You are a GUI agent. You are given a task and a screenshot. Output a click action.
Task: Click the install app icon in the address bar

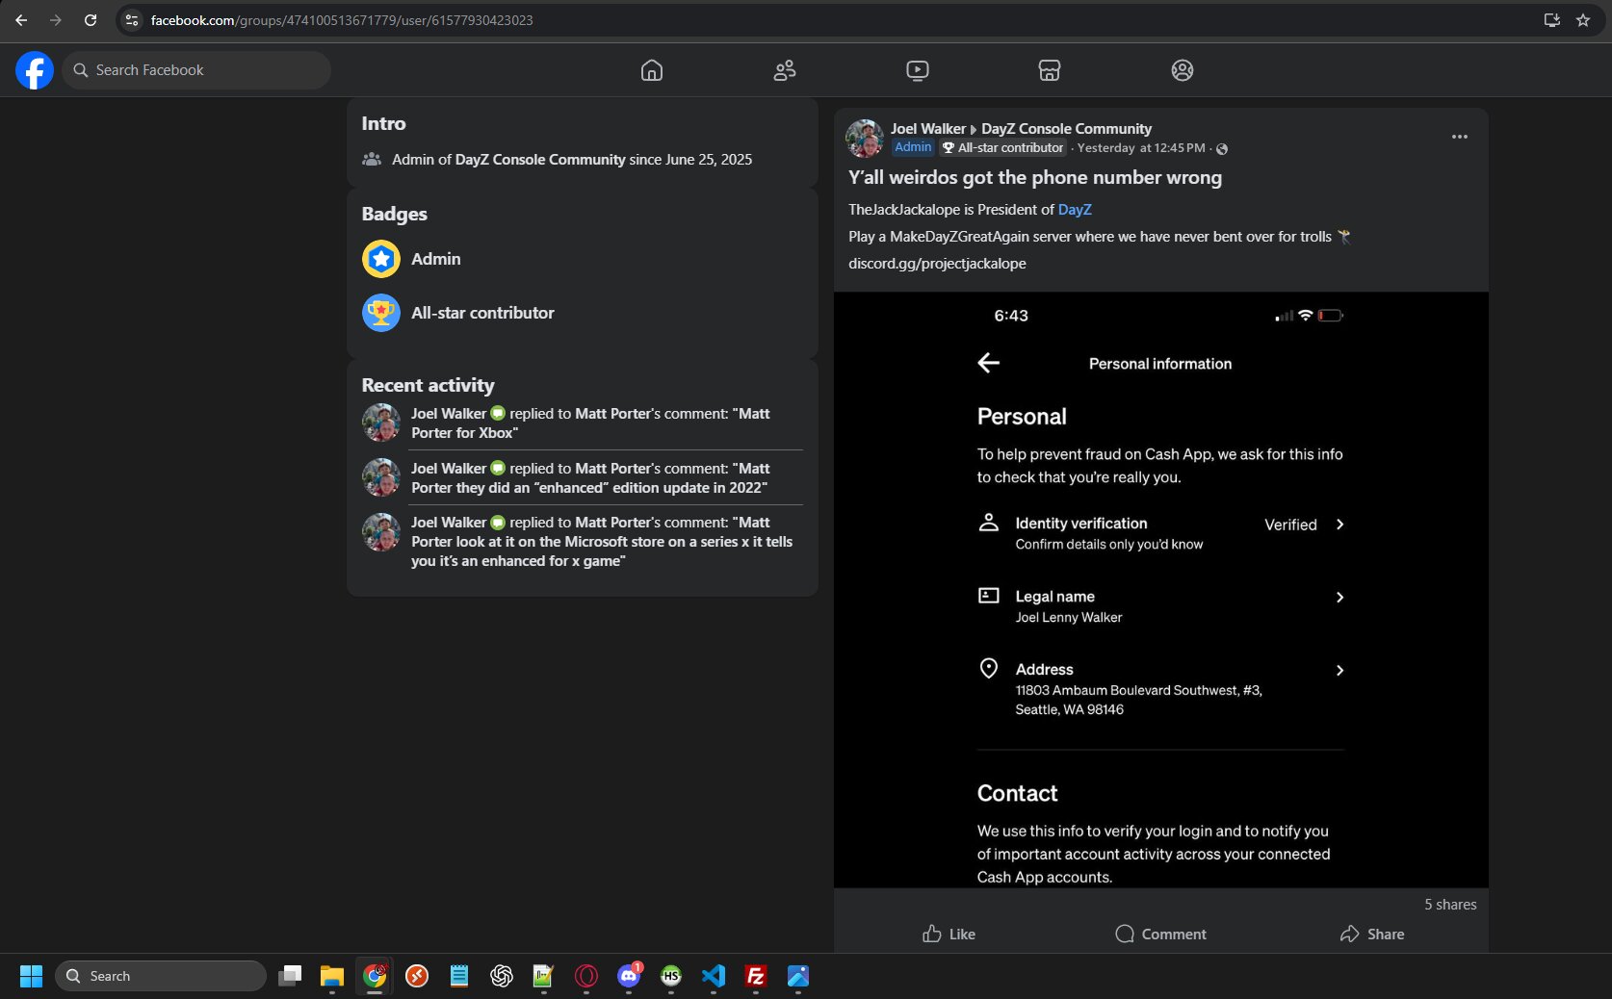coord(1552,20)
